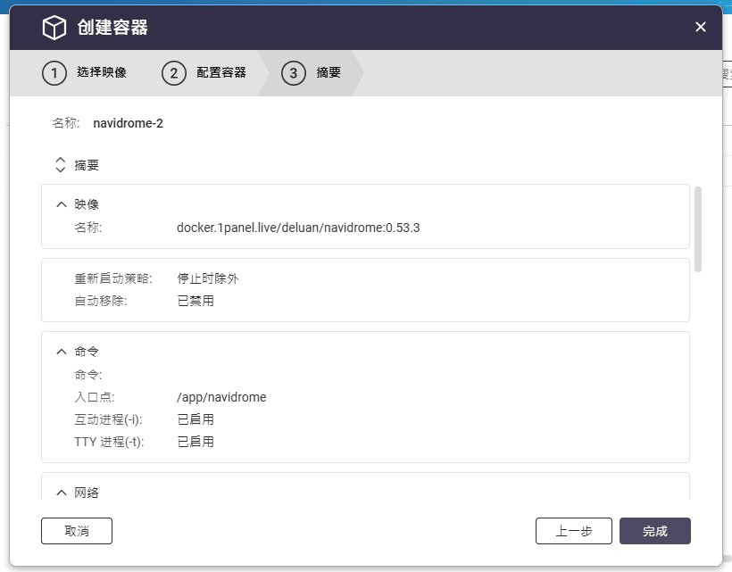This screenshot has width=732, height=572.
Task: Click TTY 进程(-t) value 已启用
Action: pos(195,442)
